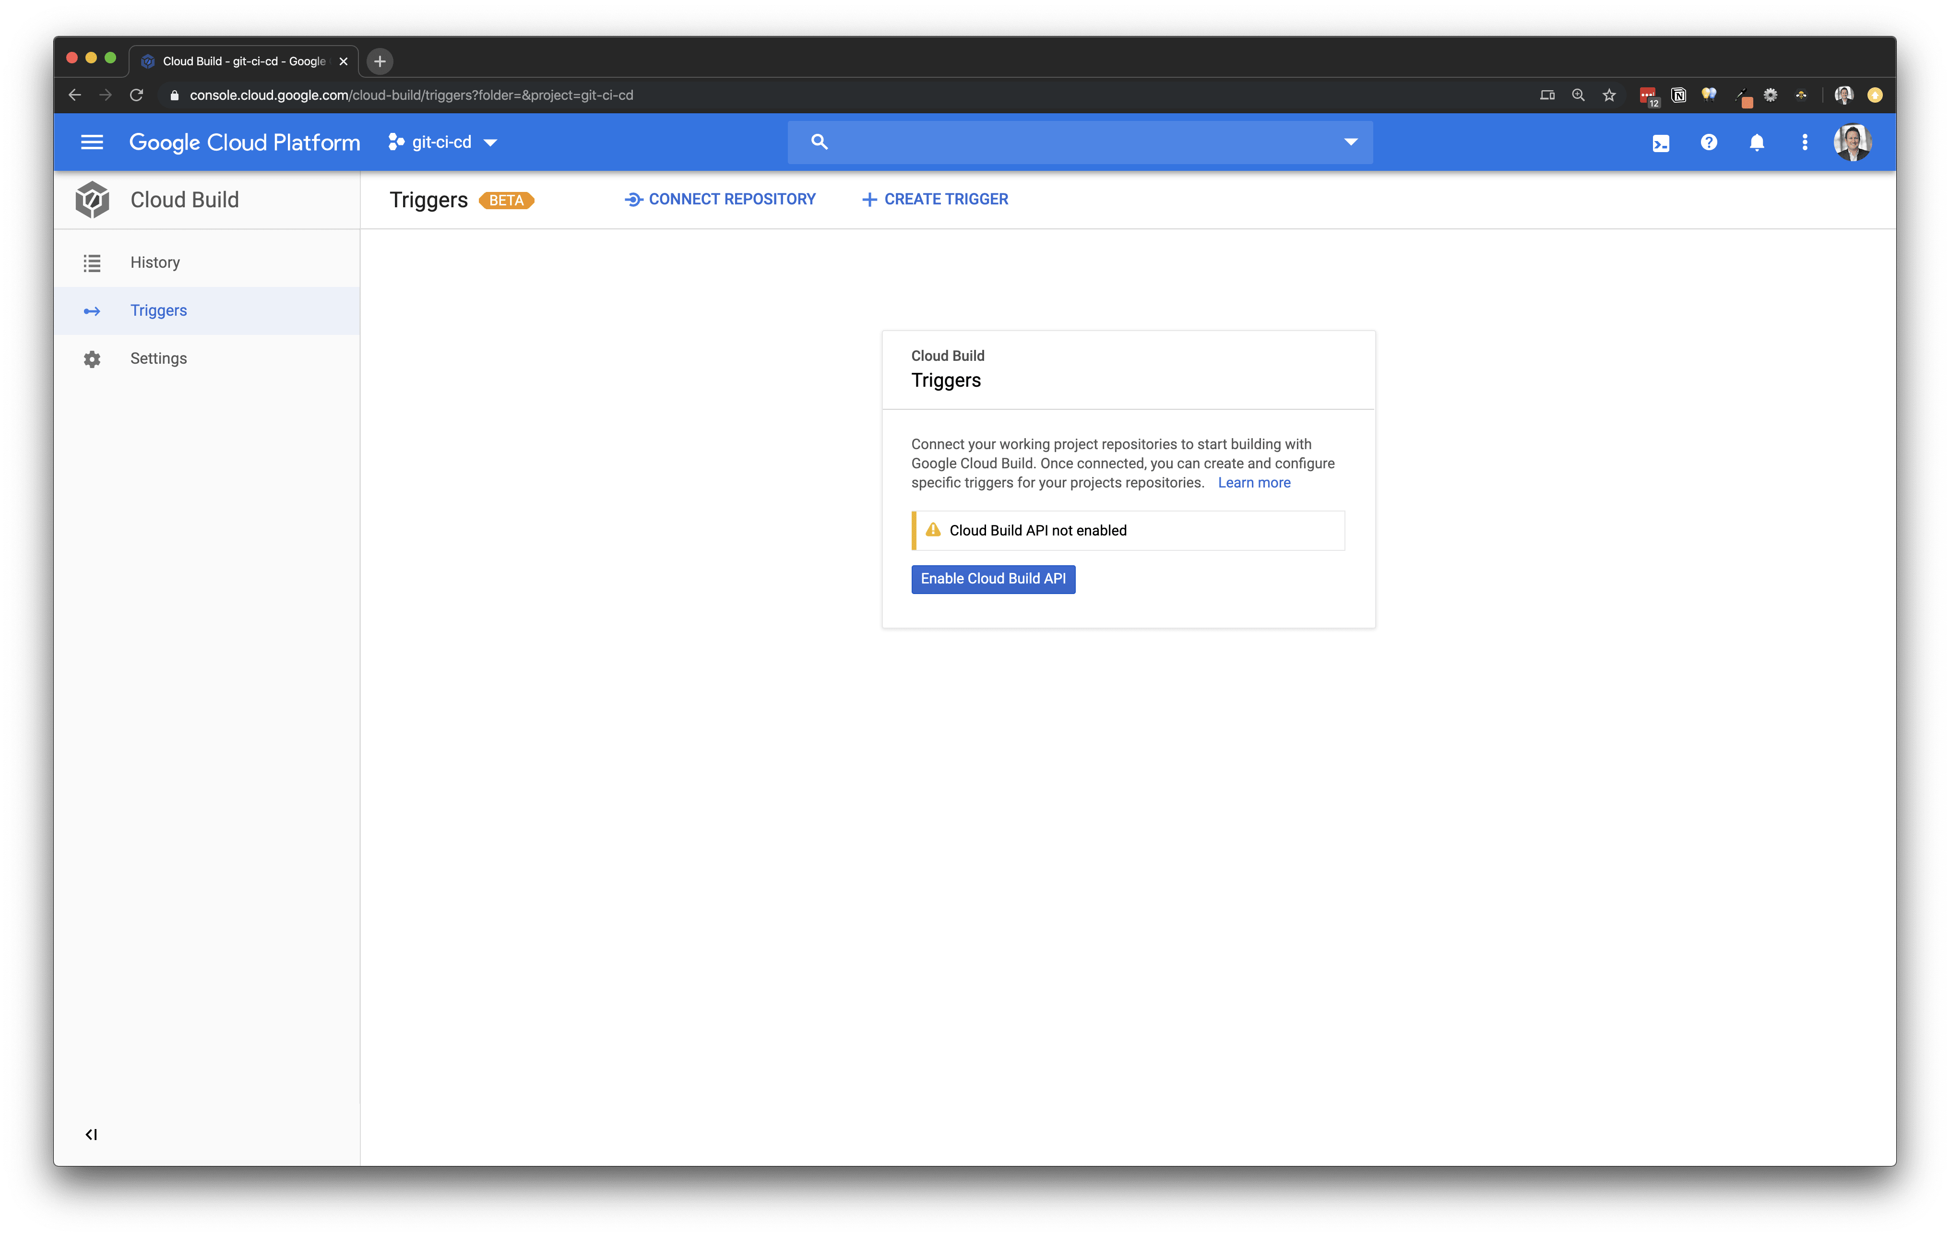Viewport: 1950px width, 1237px height.
Task: Click the search magnifier icon
Action: 820,143
